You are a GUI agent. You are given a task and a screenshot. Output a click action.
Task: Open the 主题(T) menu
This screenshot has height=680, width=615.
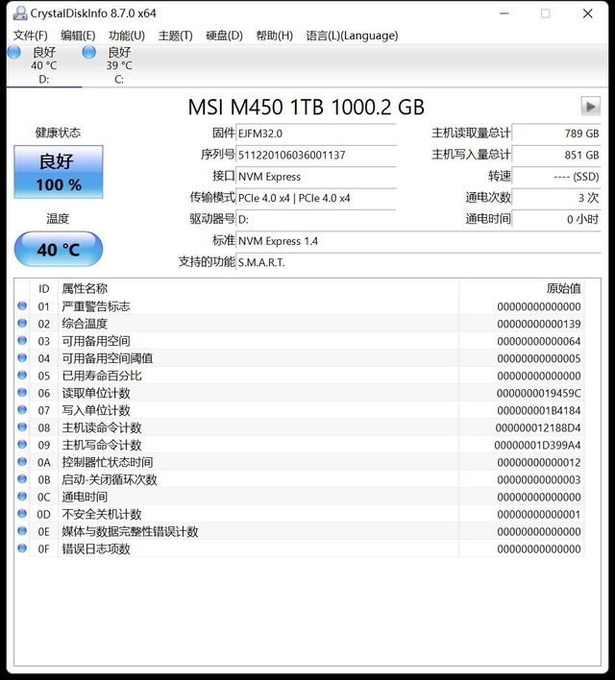175,36
